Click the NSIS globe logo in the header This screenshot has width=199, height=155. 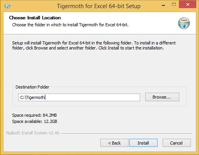pyautogui.click(x=184, y=23)
